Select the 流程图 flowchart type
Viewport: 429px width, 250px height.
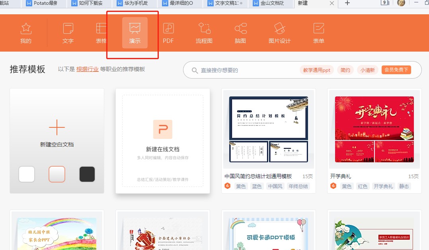click(x=204, y=33)
